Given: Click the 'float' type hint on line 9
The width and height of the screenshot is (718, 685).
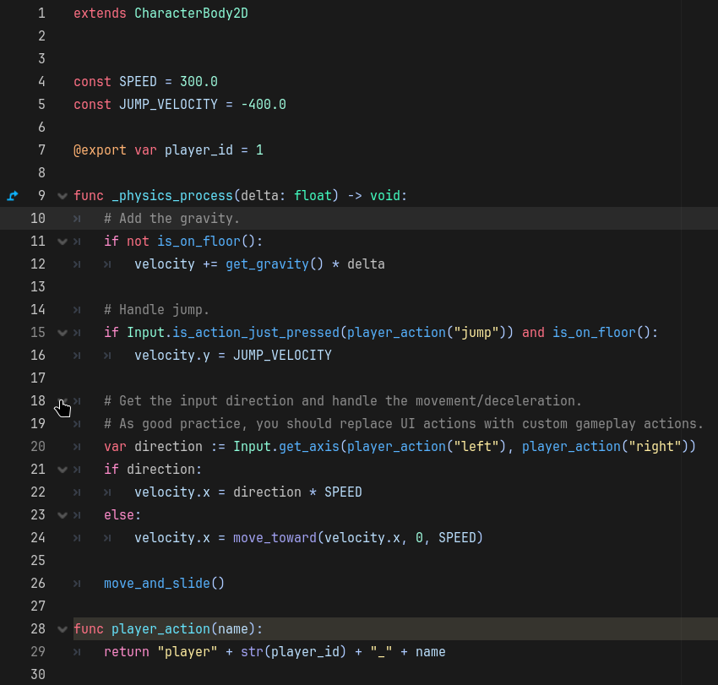Looking at the screenshot, I should pos(313,195).
